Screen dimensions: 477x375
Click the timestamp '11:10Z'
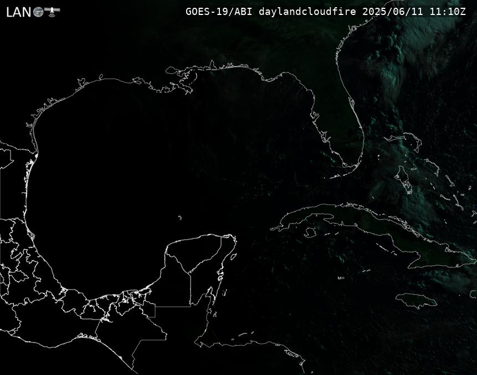[448, 12]
